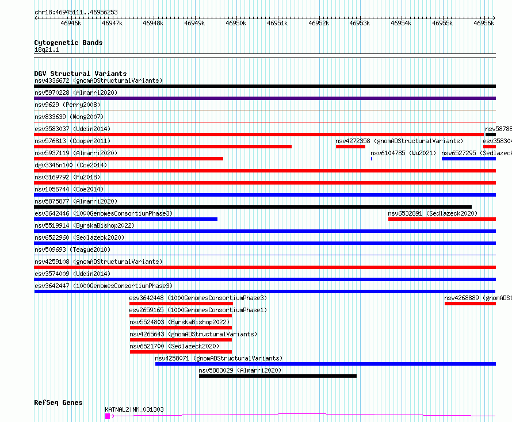This screenshot has height=422, width=512.
Task: Open nsv4258071 gnomAD variant
Action: click(x=219, y=358)
